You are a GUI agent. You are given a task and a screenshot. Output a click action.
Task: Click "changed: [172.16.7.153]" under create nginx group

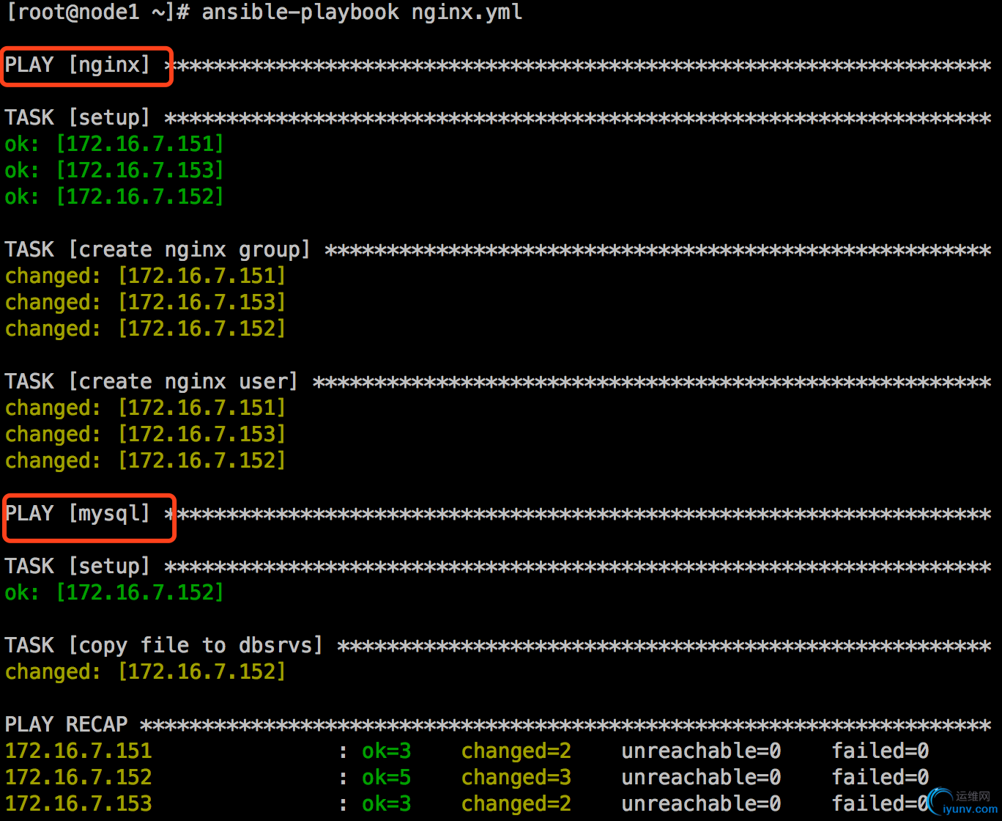click(x=145, y=303)
